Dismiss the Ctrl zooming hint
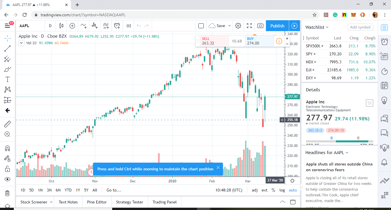391x210 pixels. point(218,167)
